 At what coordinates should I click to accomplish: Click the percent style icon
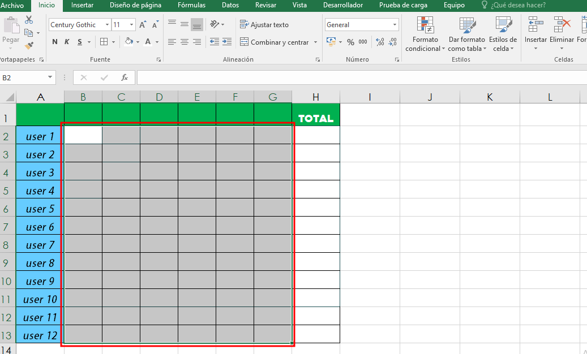point(350,42)
